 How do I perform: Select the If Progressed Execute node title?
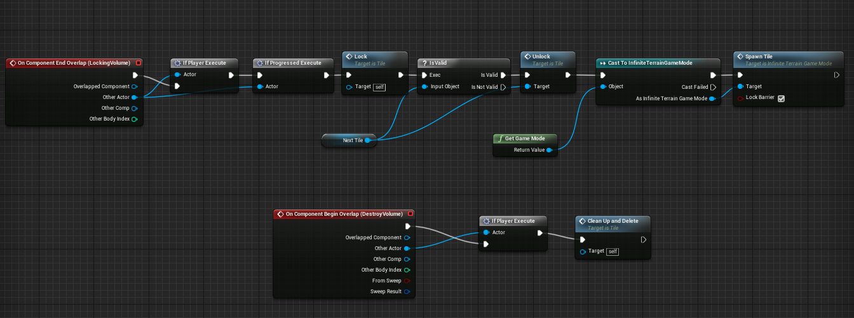293,63
